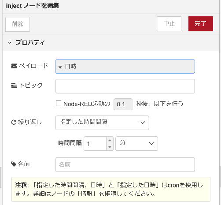Click the 完了 button
This screenshot has width=221, height=205.
tap(201, 24)
